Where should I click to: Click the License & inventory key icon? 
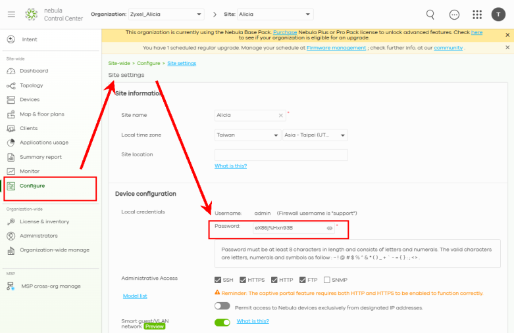pyautogui.click(x=11, y=221)
